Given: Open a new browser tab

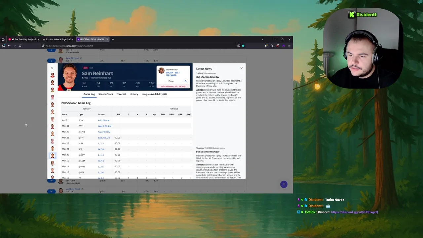Looking at the screenshot, I should pyautogui.click(x=113, y=39).
